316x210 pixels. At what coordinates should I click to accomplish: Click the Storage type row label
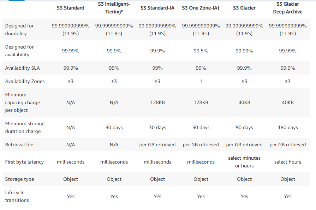(19, 179)
